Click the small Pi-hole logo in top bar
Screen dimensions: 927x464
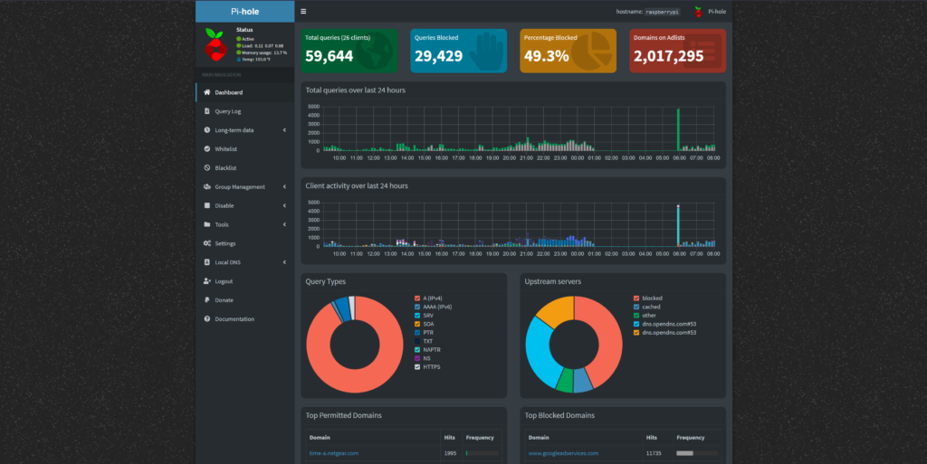[x=698, y=11]
